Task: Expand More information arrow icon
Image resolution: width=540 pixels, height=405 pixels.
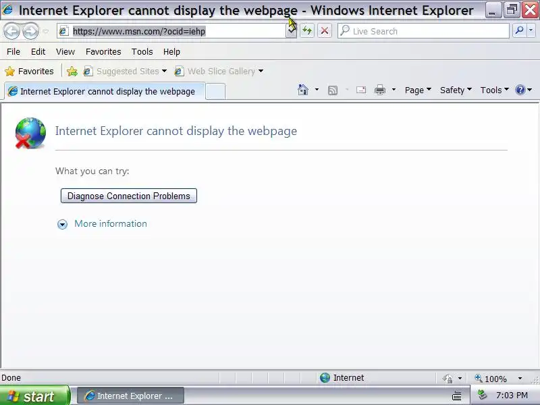Action: 62,225
